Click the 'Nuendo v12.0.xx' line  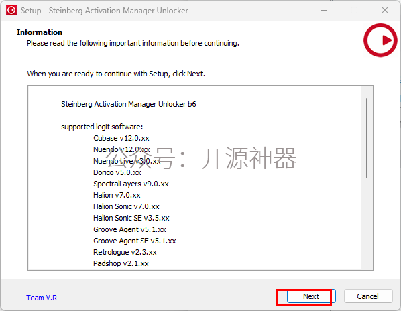click(121, 149)
